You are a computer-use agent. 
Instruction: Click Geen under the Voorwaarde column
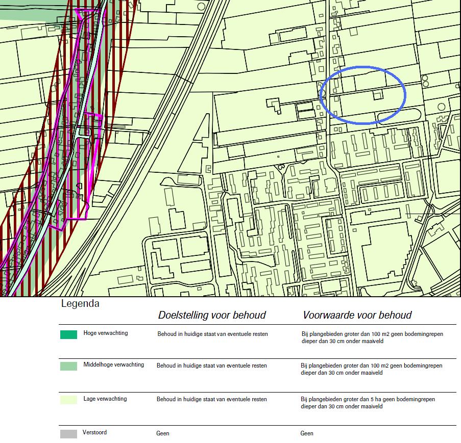pos(307,433)
